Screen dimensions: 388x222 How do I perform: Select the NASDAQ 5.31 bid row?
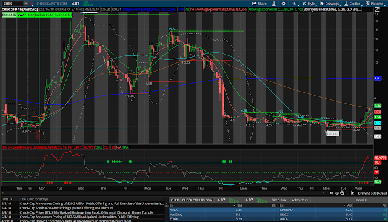point(222,214)
